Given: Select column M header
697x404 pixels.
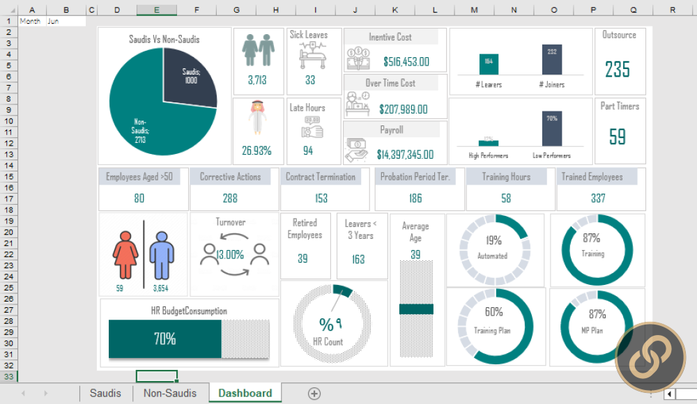Looking at the screenshot, I should [474, 10].
